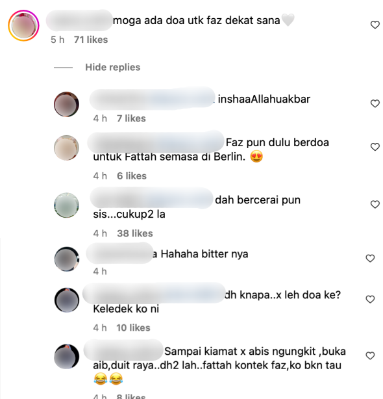Screen dimensions: 383x399
Task: Like the 'dh knapa..x leh doa ke?' reply
Action: tap(370, 299)
